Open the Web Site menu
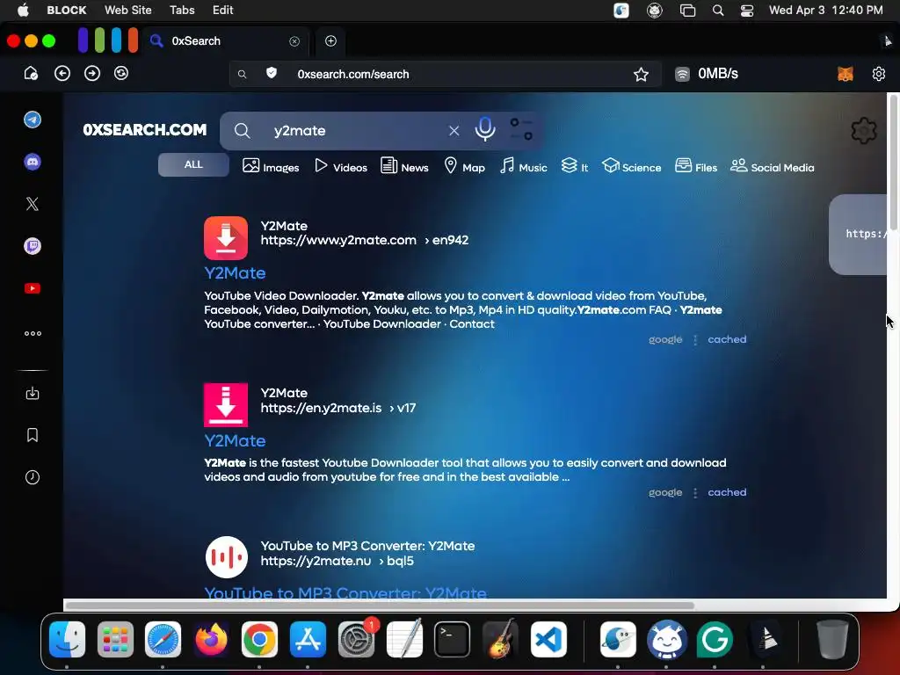This screenshot has height=675, width=900. click(x=128, y=10)
